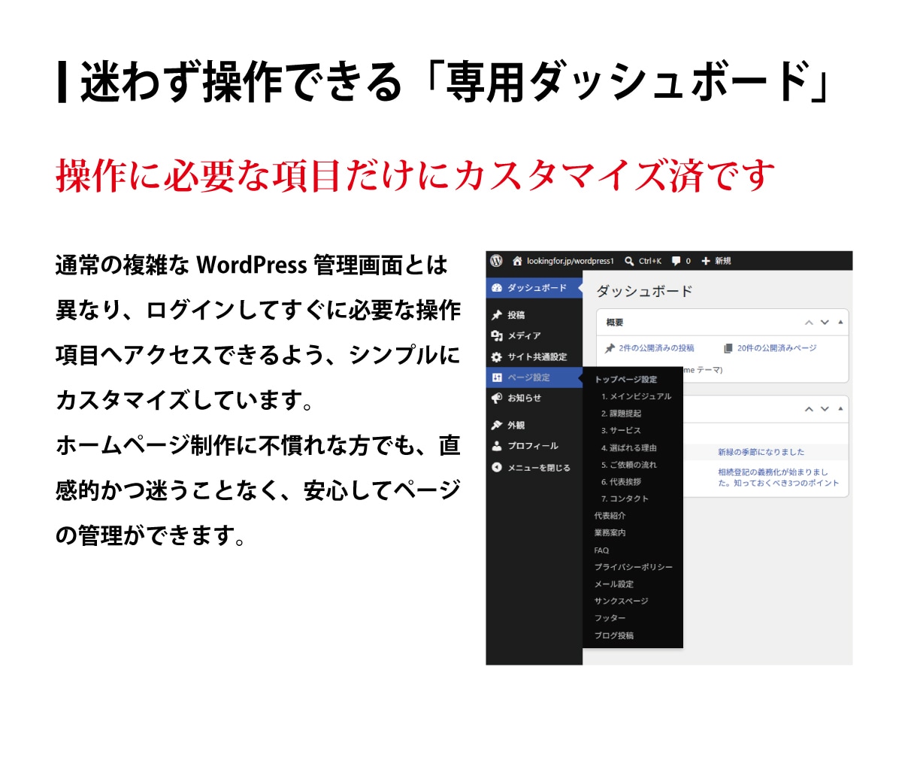Select 代表紹介 in flyout submenu
This screenshot has height=764, width=917.
click(610, 516)
